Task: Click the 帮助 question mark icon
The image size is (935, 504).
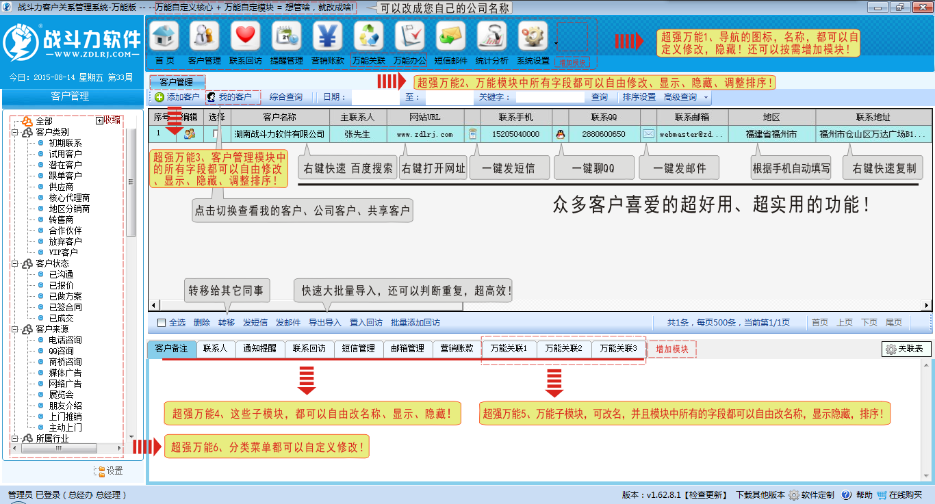Action: click(x=847, y=495)
